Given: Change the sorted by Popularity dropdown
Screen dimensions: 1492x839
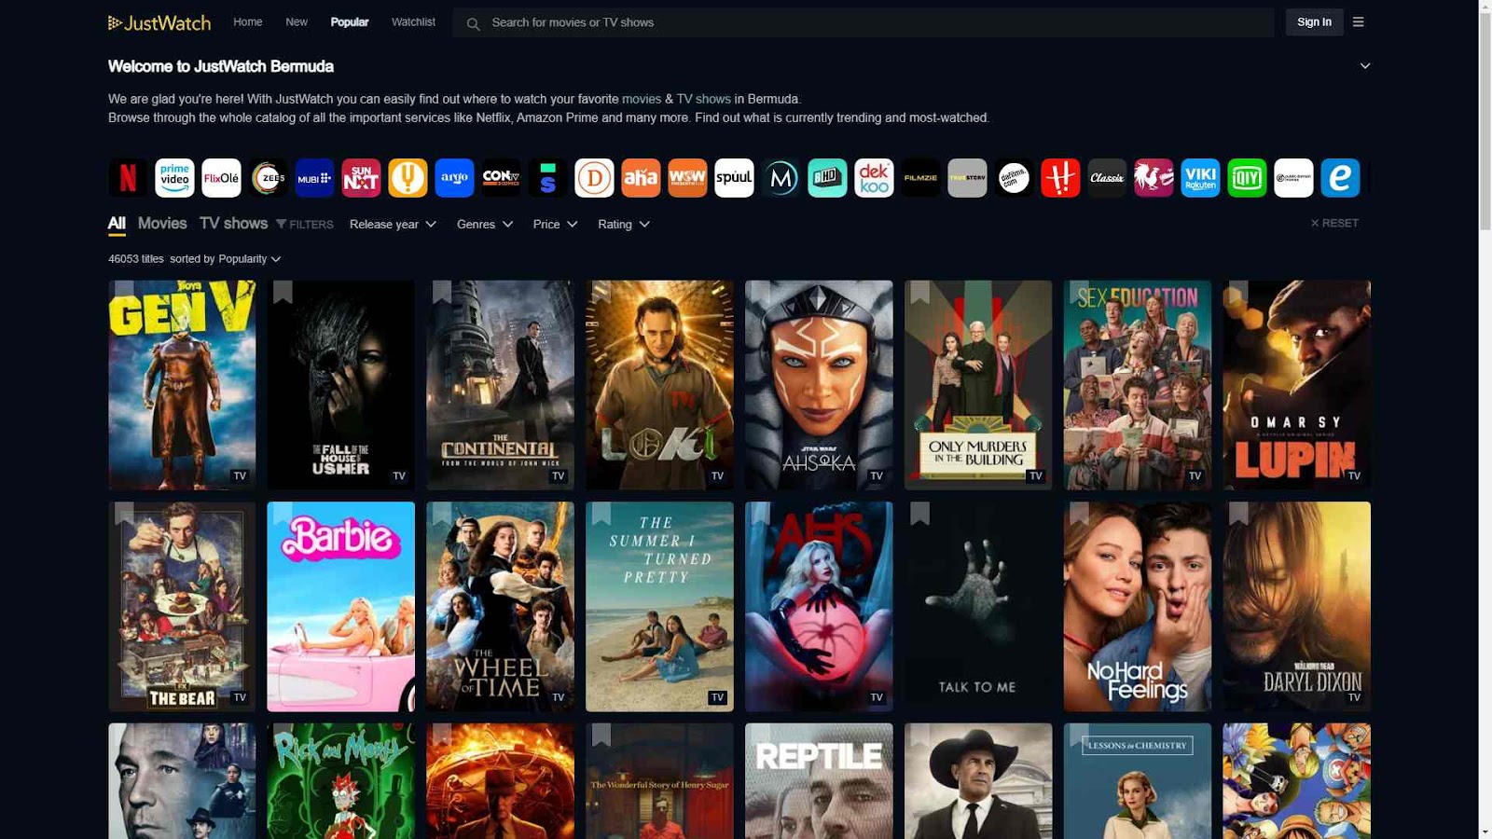Looking at the screenshot, I should [249, 259].
